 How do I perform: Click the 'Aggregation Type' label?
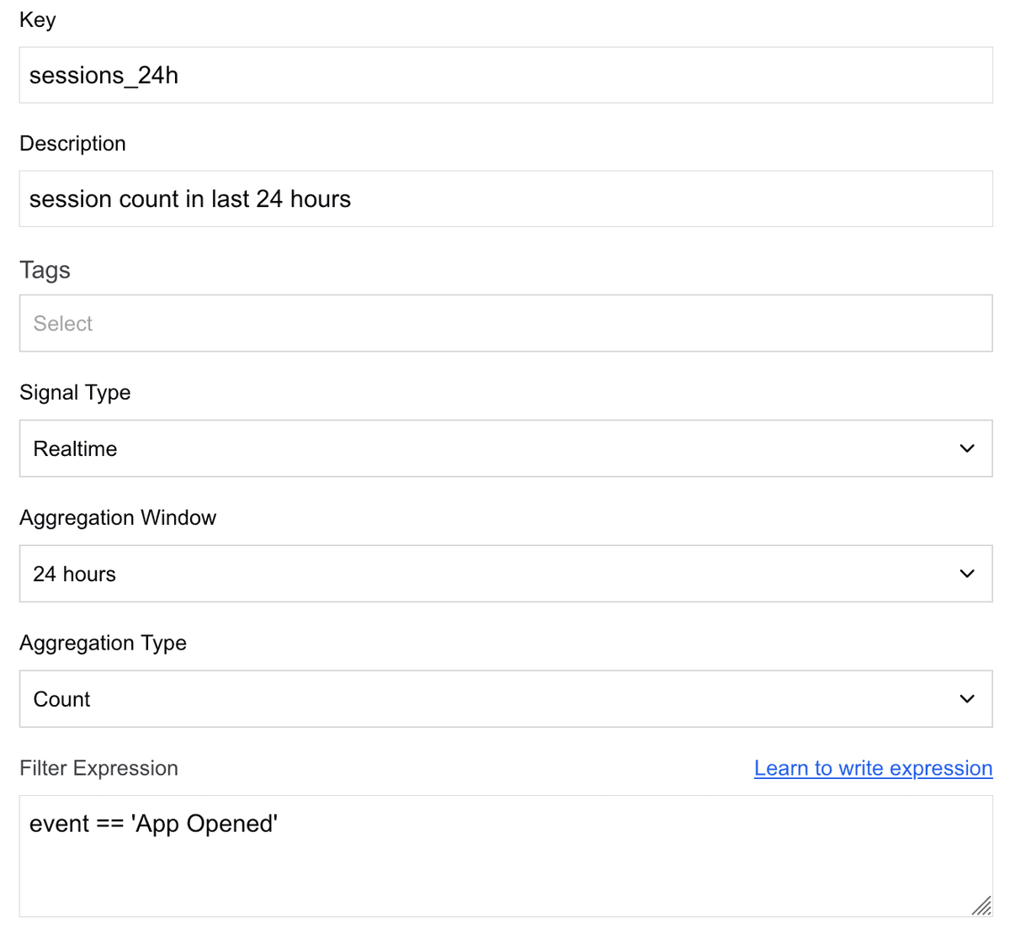coord(103,643)
